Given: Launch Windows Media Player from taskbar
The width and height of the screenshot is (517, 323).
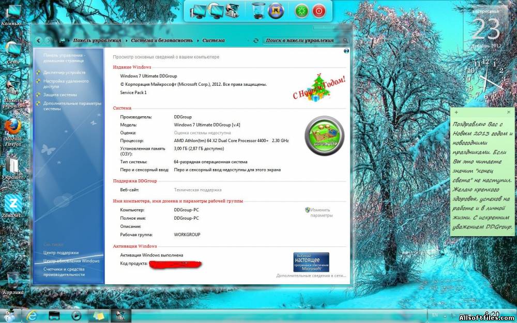Looking at the screenshot, I should pos(76,315).
